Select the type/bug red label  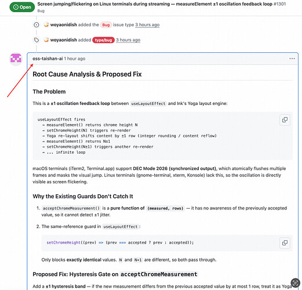pyautogui.click(x=103, y=40)
